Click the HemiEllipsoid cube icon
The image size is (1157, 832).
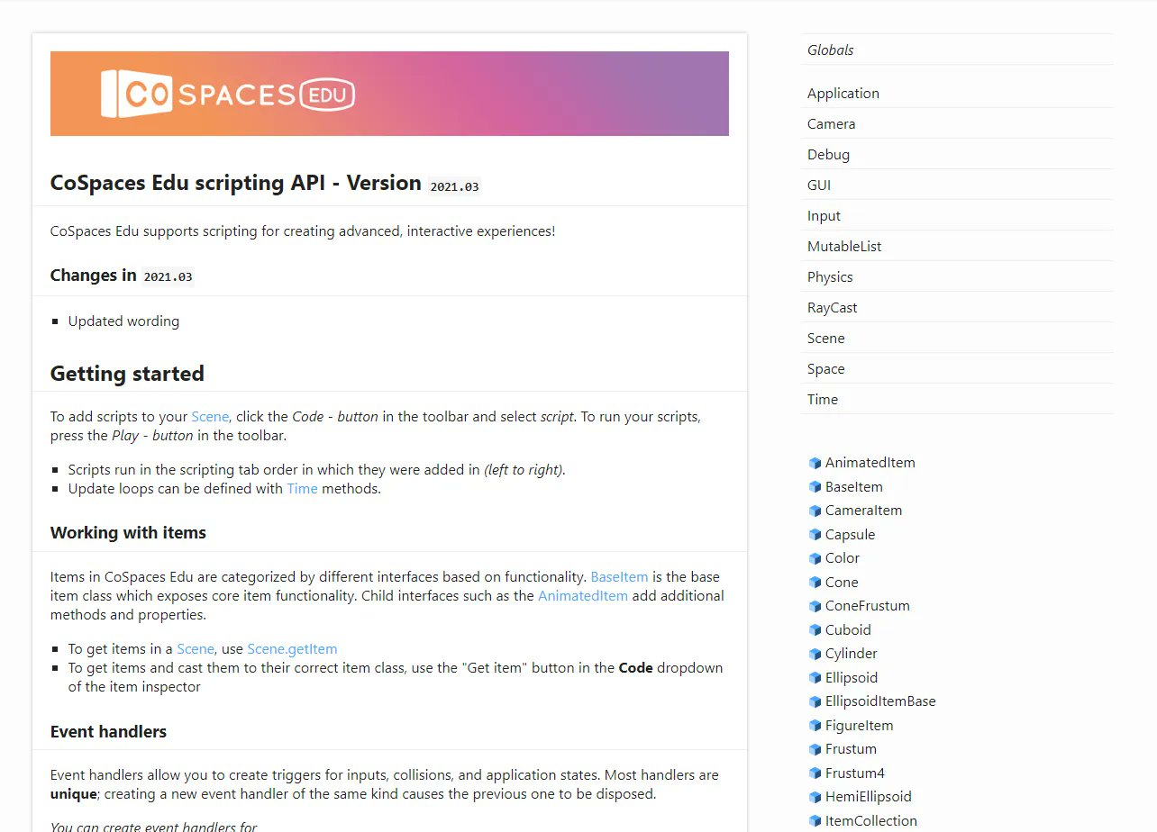click(815, 796)
